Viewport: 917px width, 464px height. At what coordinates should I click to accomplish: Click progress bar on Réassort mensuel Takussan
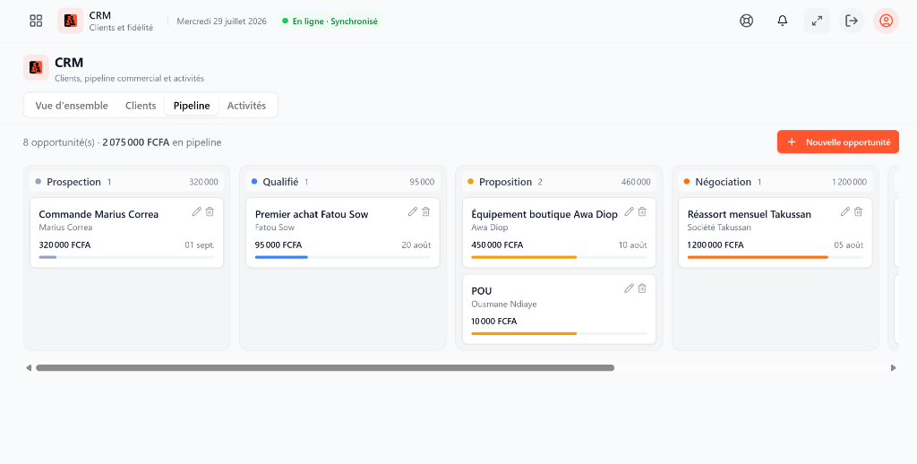(776, 257)
